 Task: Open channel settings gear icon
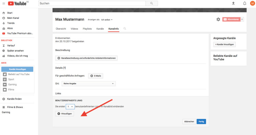[x=218, y=19]
